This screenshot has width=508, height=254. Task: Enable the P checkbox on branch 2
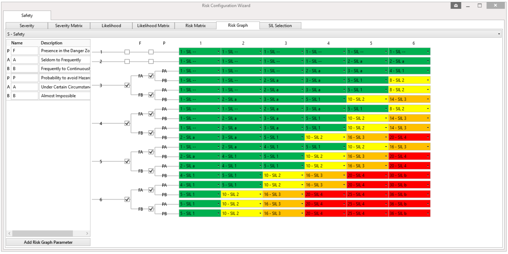click(x=151, y=61)
